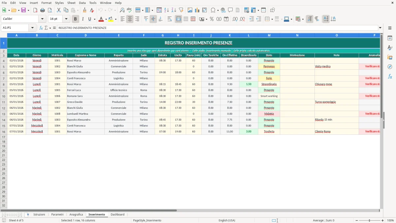Toggle left-to-right text direction

(310, 19)
